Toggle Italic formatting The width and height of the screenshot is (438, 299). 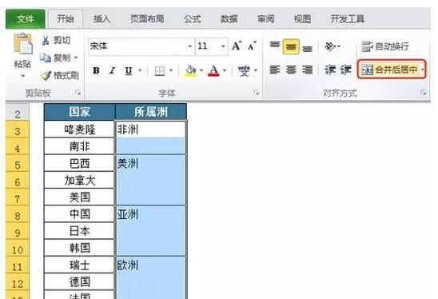[x=112, y=70]
